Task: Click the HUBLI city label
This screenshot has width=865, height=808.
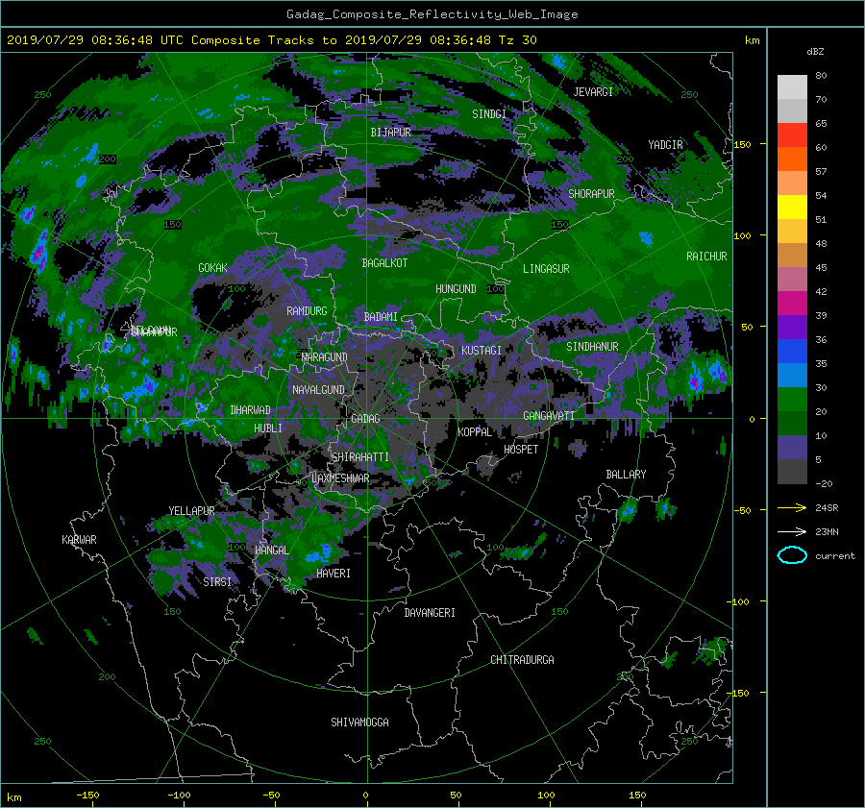Action: (268, 428)
